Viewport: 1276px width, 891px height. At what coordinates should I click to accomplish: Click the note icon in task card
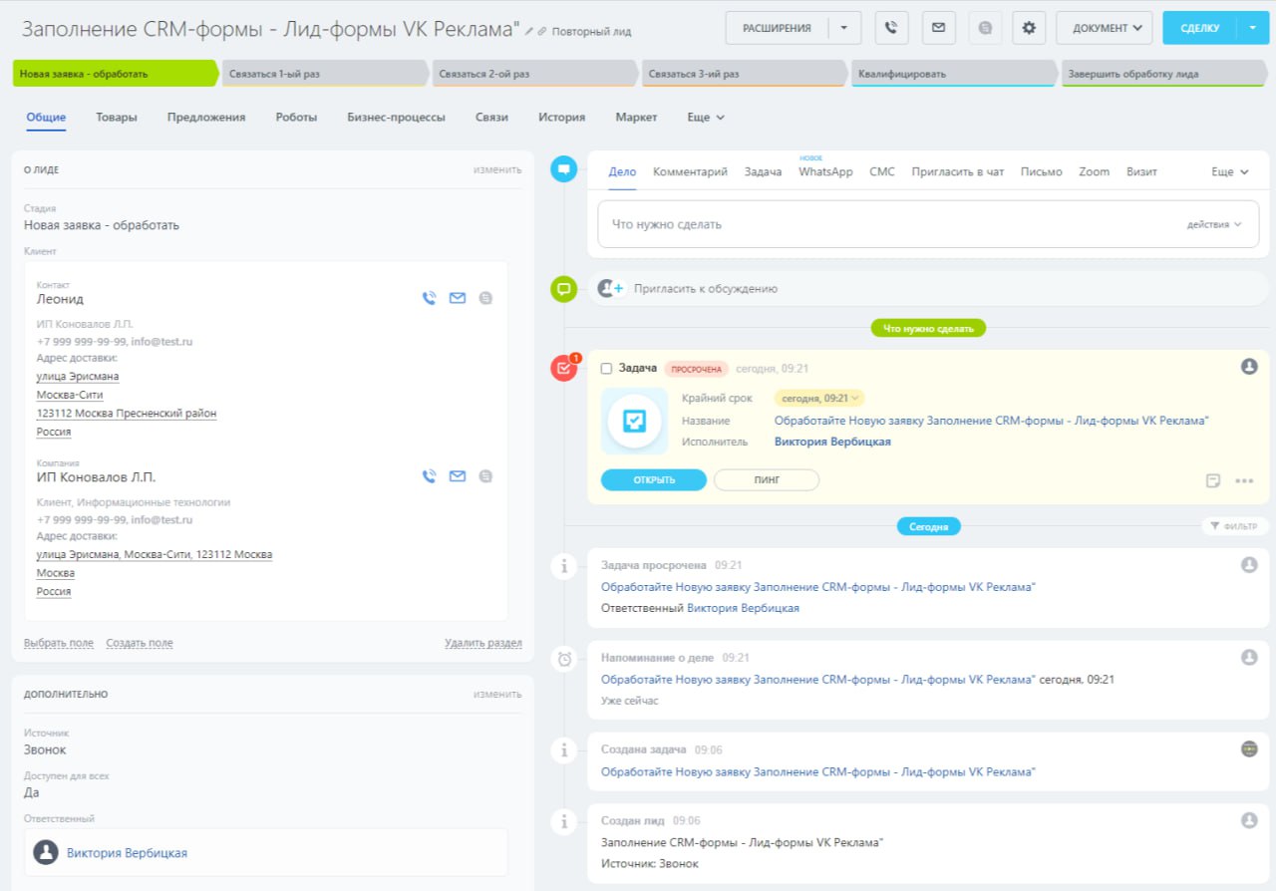1213,480
